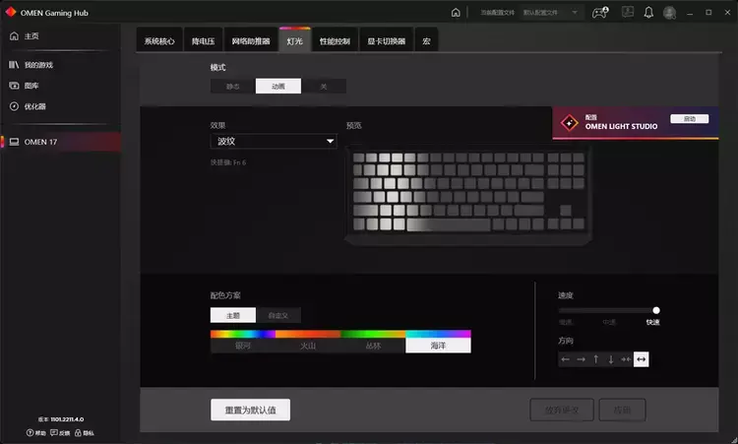Set direction to up arrow
The height and width of the screenshot is (444, 738).
pyautogui.click(x=596, y=359)
